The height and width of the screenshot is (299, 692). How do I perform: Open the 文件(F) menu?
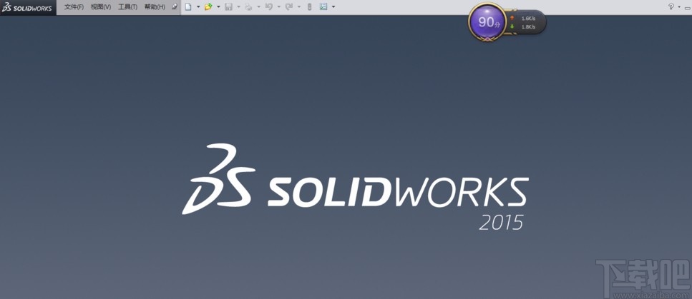tap(74, 7)
